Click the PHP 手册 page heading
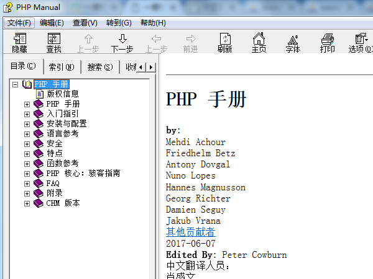Screen dimensions: 373x279 tap(206, 99)
